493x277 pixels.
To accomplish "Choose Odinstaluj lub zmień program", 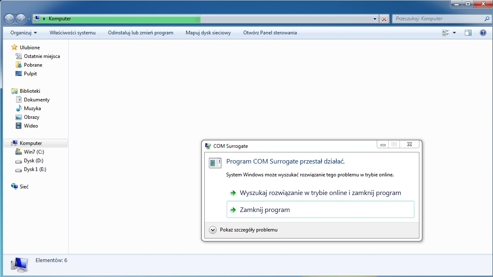I will click(x=141, y=33).
